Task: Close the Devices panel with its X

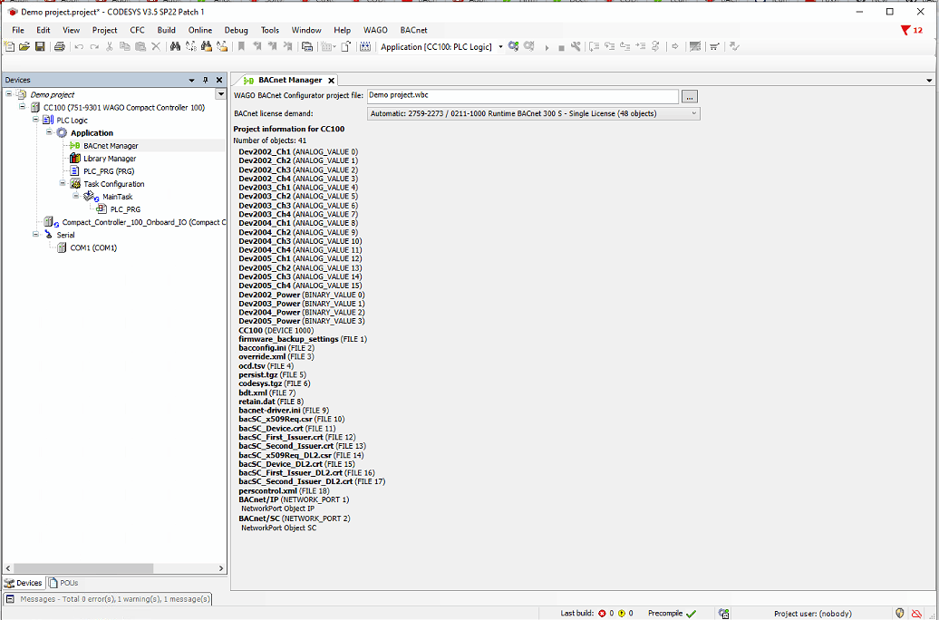Action: click(219, 80)
